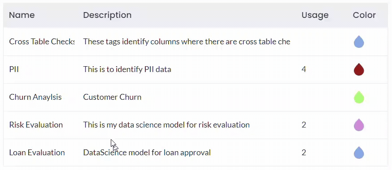The image size is (392, 170).
Task: Sort by the Description column header
Action: pyautogui.click(x=107, y=15)
